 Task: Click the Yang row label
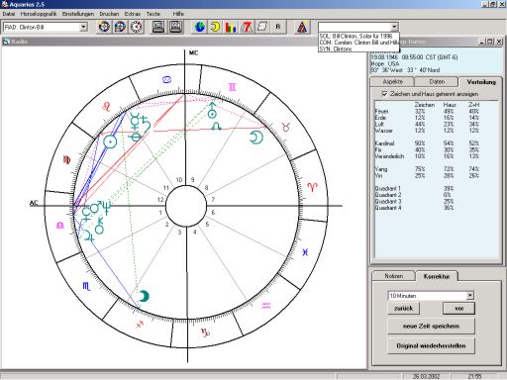pos(380,169)
